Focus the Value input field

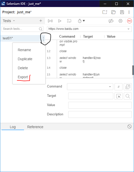click(100, 105)
